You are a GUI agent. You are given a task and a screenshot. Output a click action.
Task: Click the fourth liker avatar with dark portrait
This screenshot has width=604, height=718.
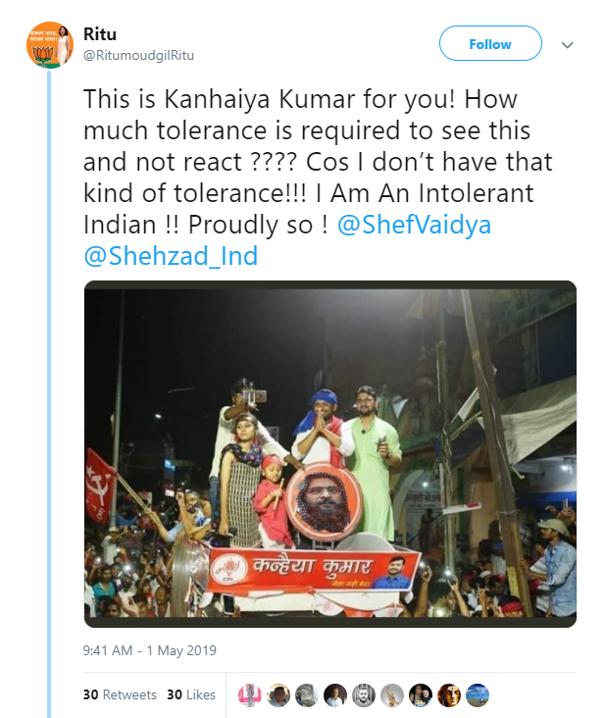[x=335, y=695]
